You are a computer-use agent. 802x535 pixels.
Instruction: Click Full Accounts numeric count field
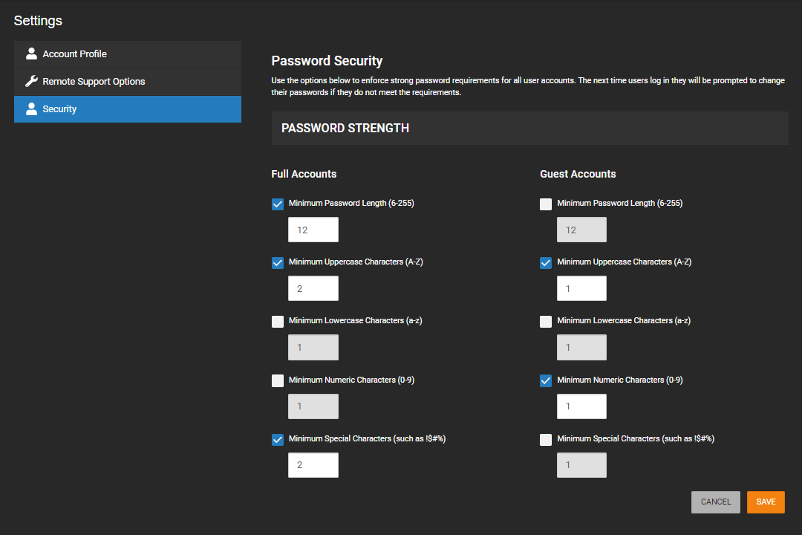(313, 406)
